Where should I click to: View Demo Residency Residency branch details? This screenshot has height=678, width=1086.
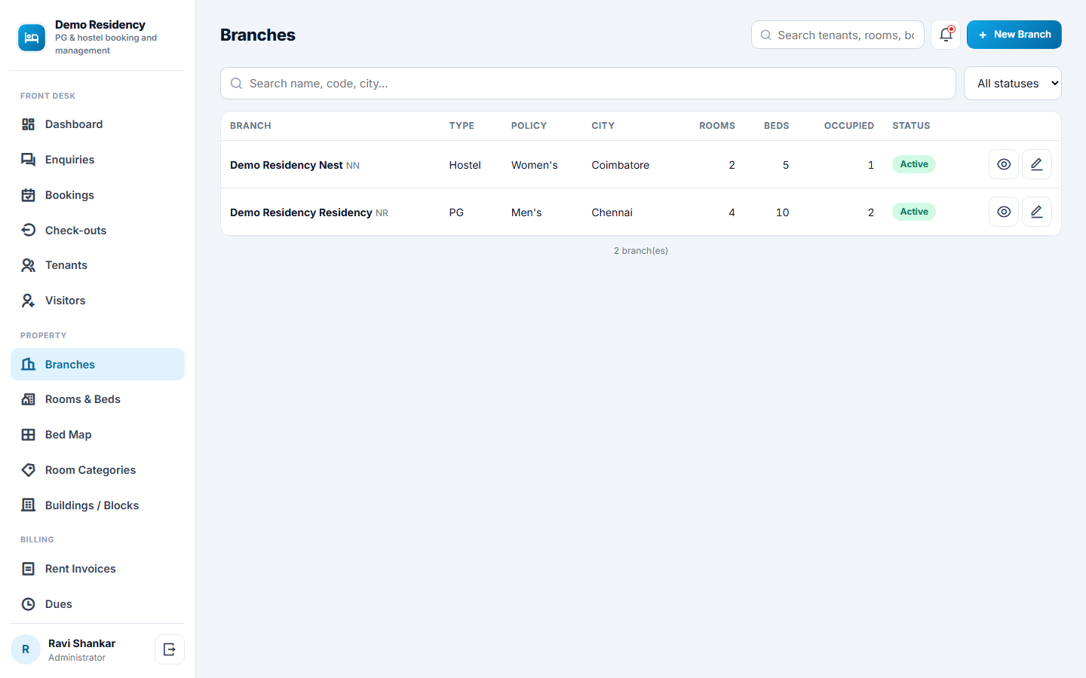point(1004,212)
